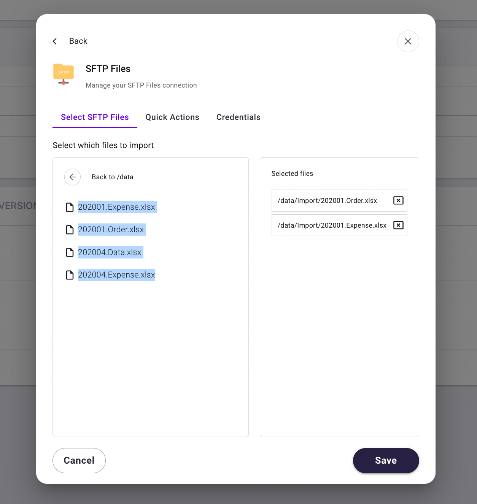The width and height of the screenshot is (477, 504).
Task: Click the circular arrow to /data folder
Action: click(x=72, y=177)
